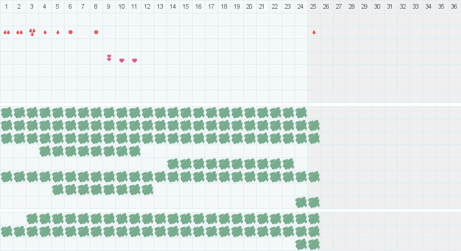
Task: Click the triple blood drop icon on day 3
Action: [32, 32]
